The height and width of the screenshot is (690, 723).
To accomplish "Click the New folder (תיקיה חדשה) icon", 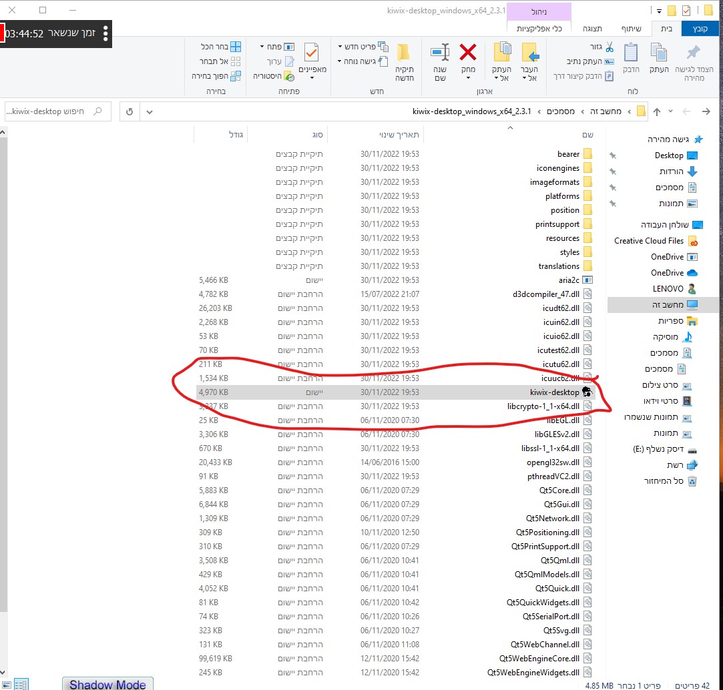I will (404, 52).
